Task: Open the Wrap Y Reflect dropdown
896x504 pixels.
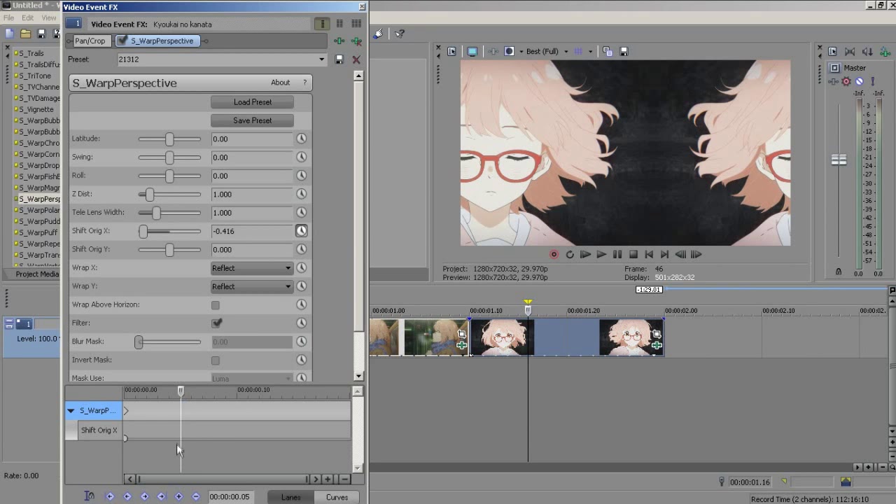Action: [x=252, y=286]
